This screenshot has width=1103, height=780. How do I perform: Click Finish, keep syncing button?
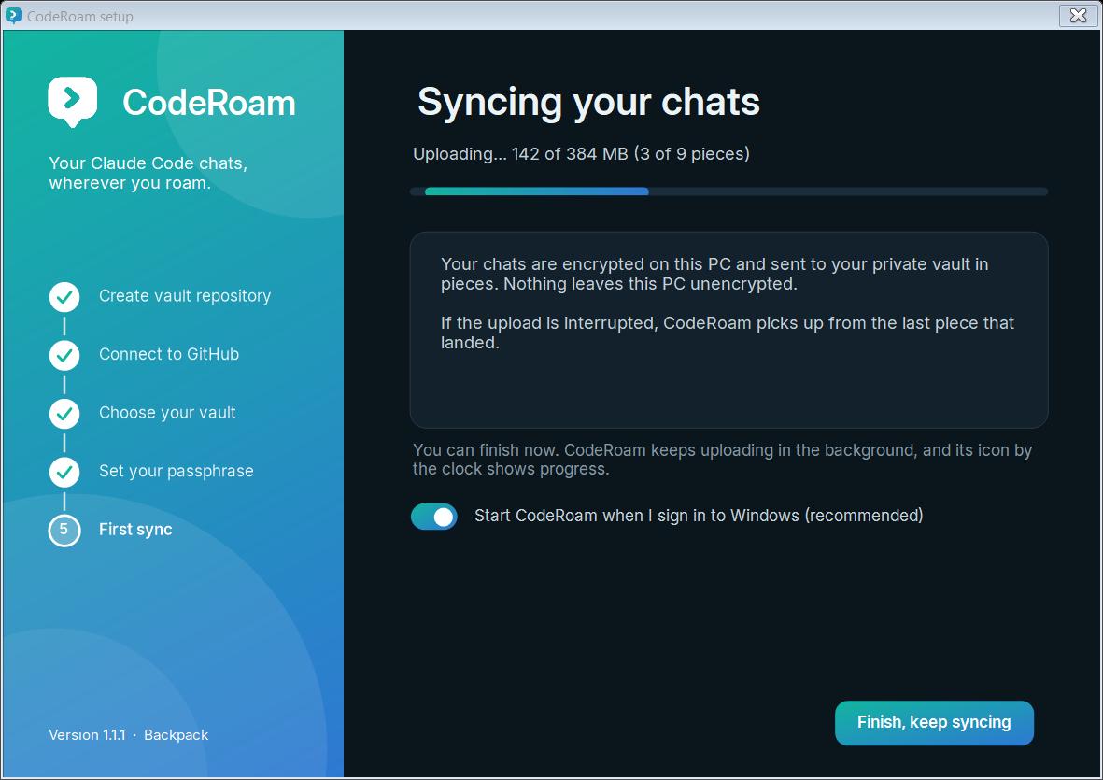coord(934,722)
